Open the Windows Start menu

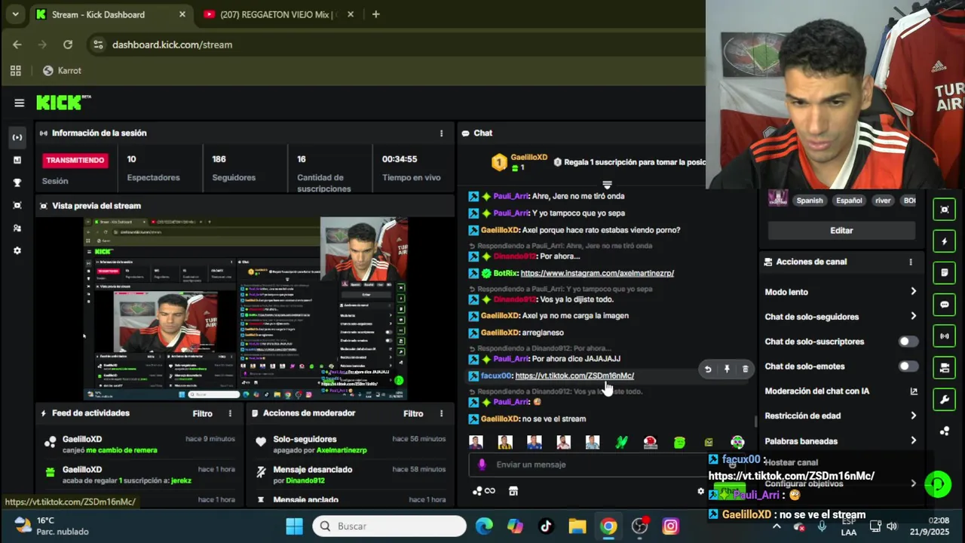pyautogui.click(x=294, y=526)
